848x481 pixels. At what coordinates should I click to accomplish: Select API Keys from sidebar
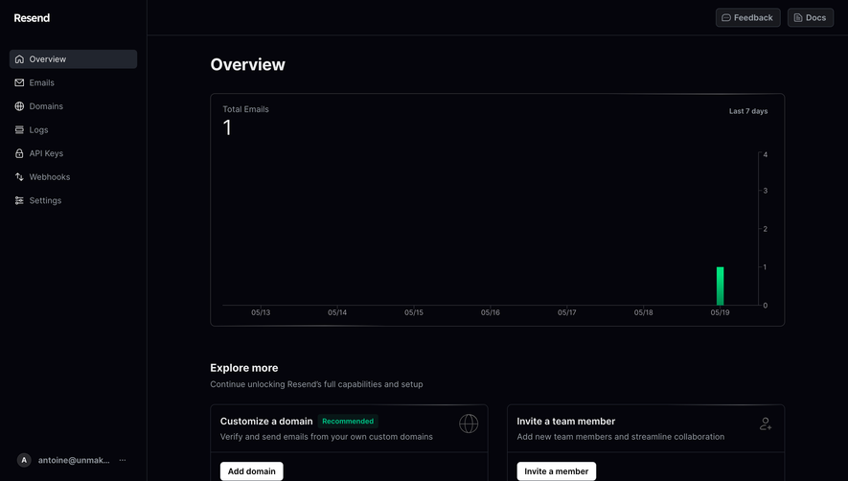click(x=73, y=153)
